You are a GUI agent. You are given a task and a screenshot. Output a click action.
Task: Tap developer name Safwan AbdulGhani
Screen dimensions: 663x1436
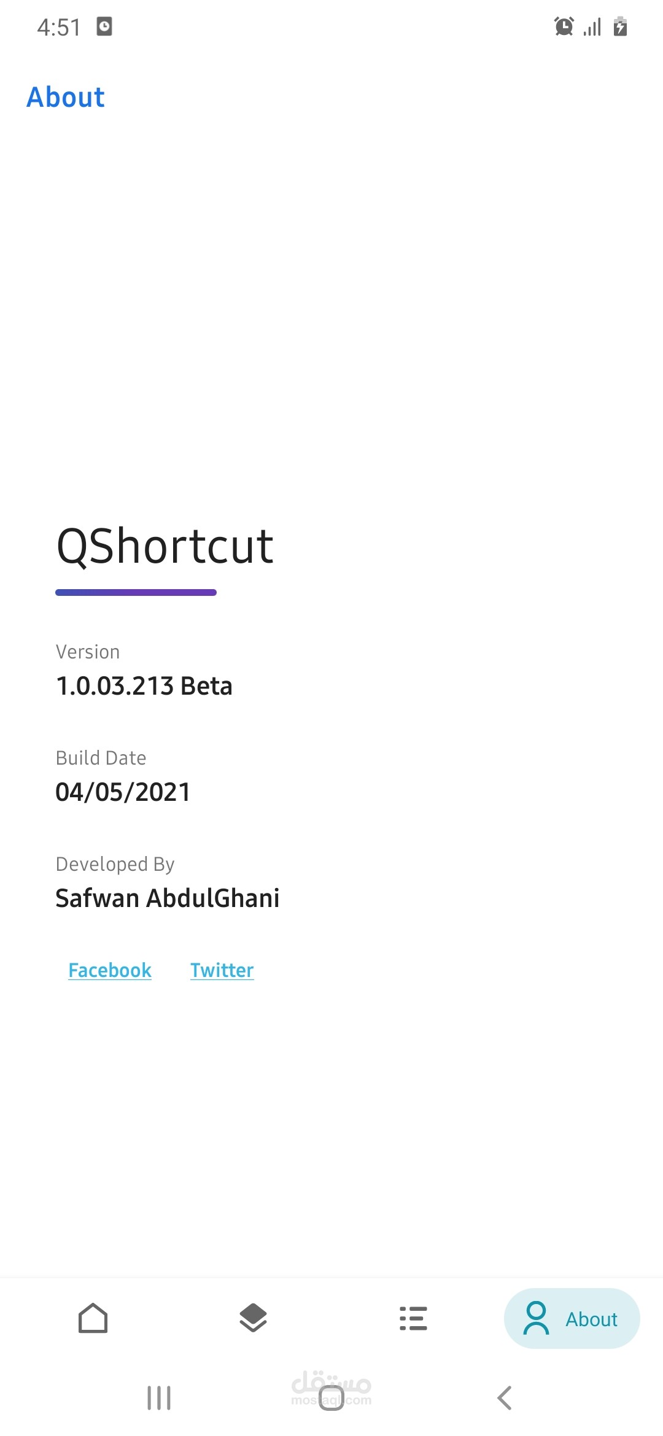(167, 898)
